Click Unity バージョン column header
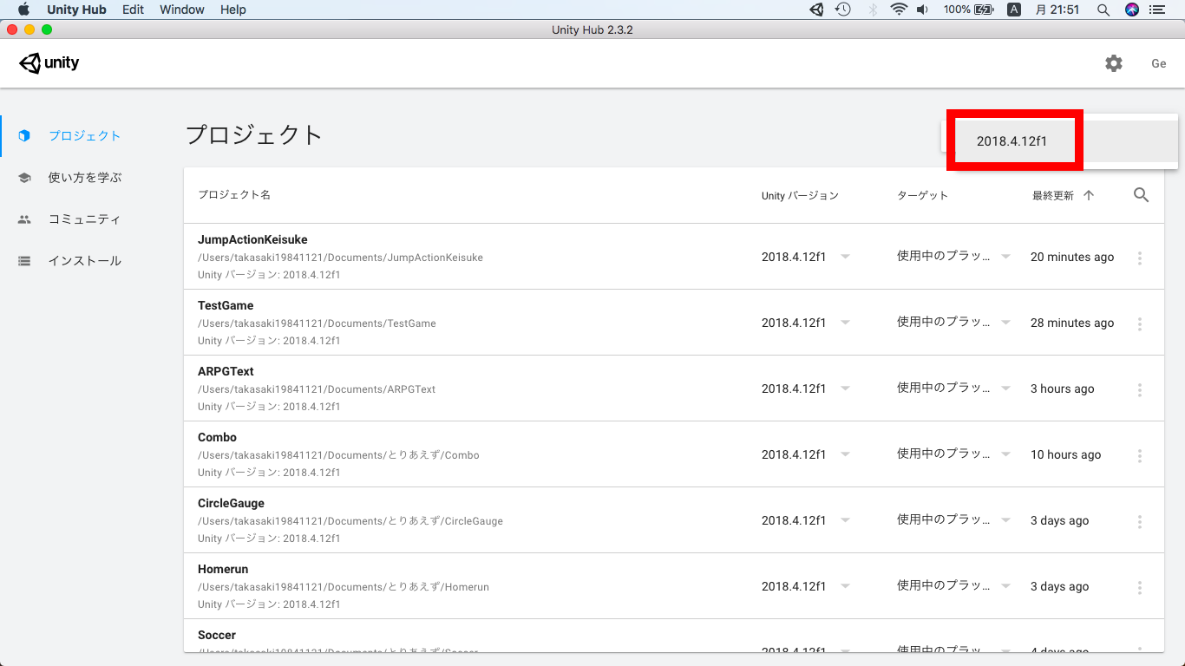The image size is (1185, 666). coord(800,196)
